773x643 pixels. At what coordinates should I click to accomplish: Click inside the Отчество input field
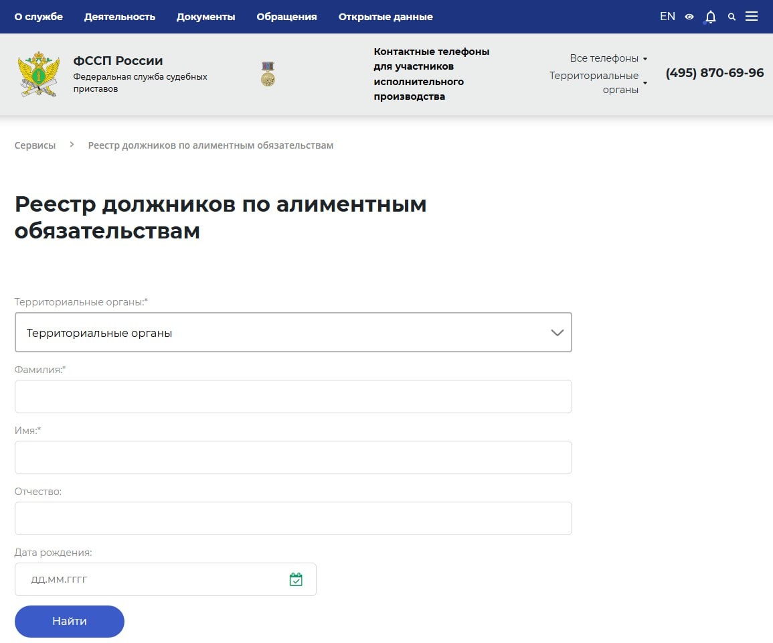pos(293,518)
